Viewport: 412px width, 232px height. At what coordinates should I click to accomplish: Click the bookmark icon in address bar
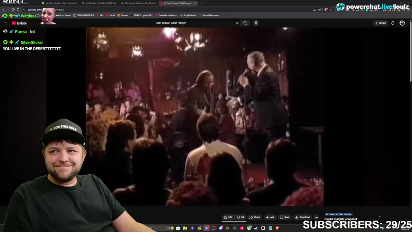18,10
